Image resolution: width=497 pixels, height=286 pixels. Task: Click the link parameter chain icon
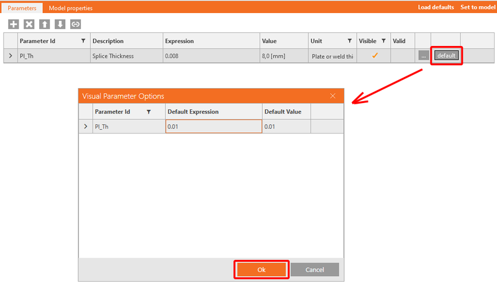coord(75,24)
